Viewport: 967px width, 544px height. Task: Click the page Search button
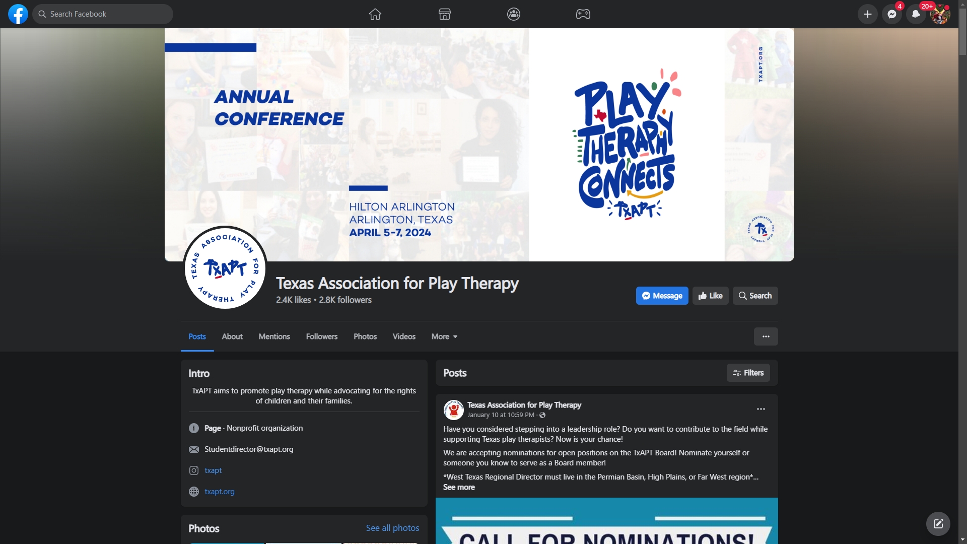[755, 296]
